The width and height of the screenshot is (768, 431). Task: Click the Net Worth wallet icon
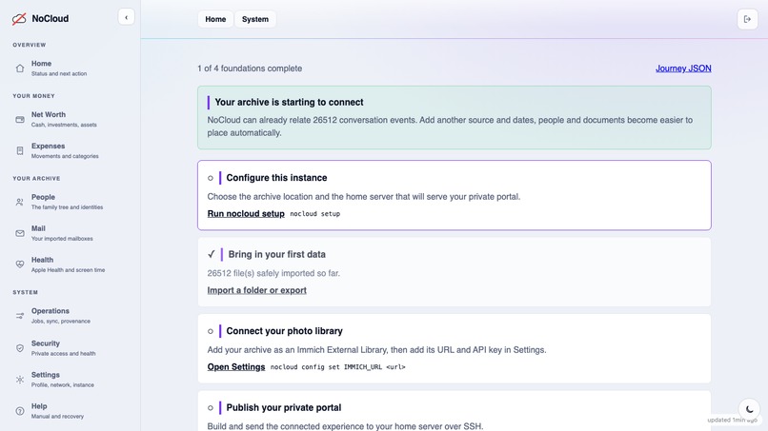coord(20,119)
